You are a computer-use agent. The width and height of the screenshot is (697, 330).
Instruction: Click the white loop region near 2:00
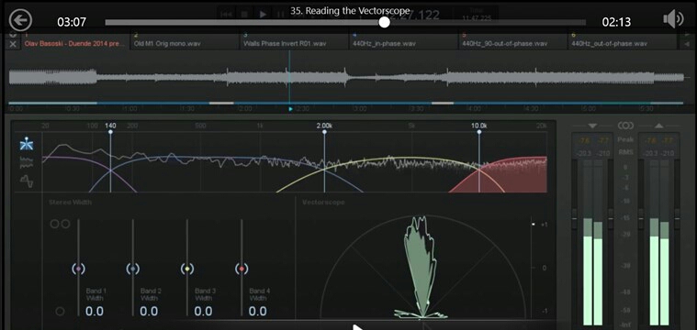pyautogui.click(x=221, y=103)
